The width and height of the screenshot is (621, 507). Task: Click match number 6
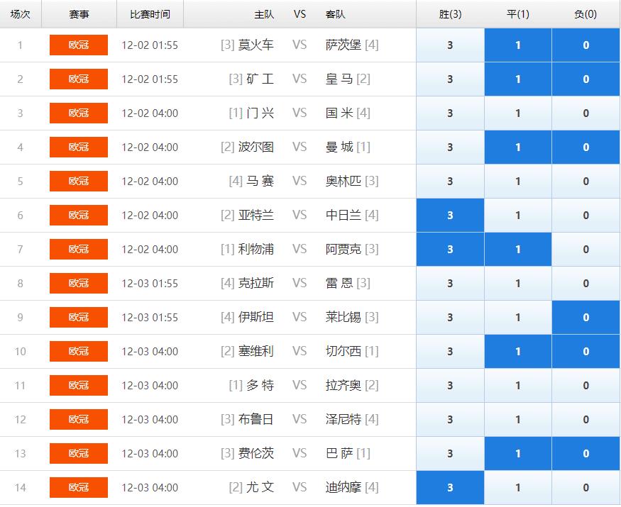(x=20, y=216)
